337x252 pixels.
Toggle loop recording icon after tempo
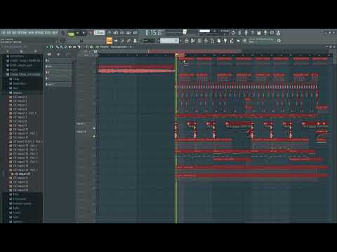(x=135, y=33)
